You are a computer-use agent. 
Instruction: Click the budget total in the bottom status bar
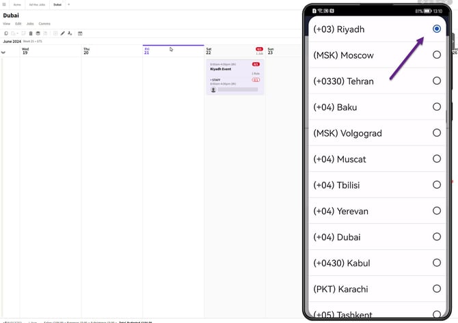point(135,322)
